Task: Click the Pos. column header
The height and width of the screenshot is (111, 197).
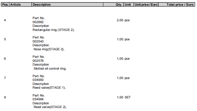Action: coord(5,5)
